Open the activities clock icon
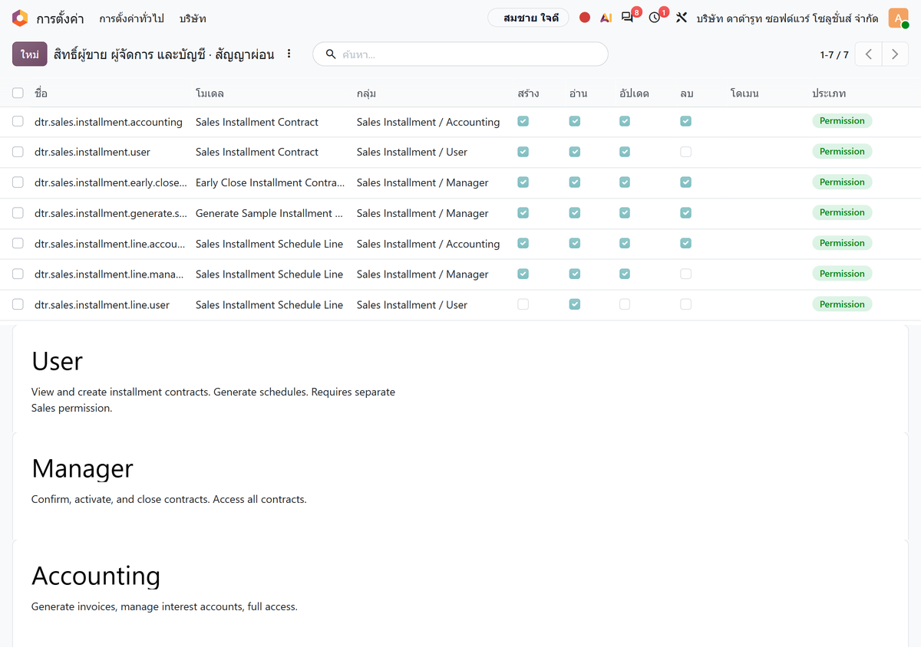 (655, 18)
